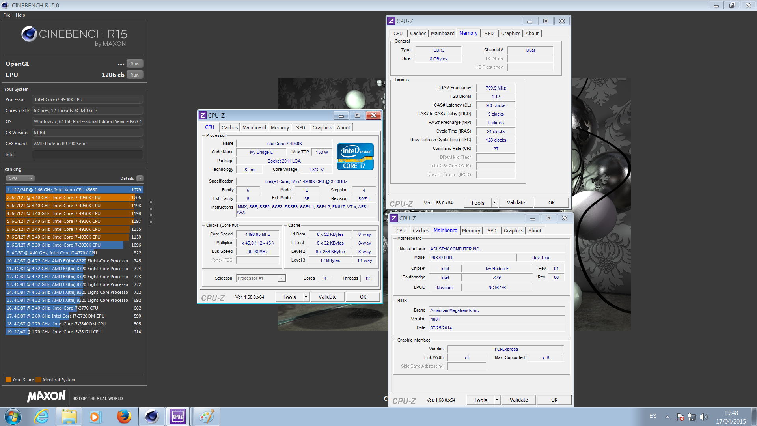Open Paint from the taskbar

(x=207, y=417)
